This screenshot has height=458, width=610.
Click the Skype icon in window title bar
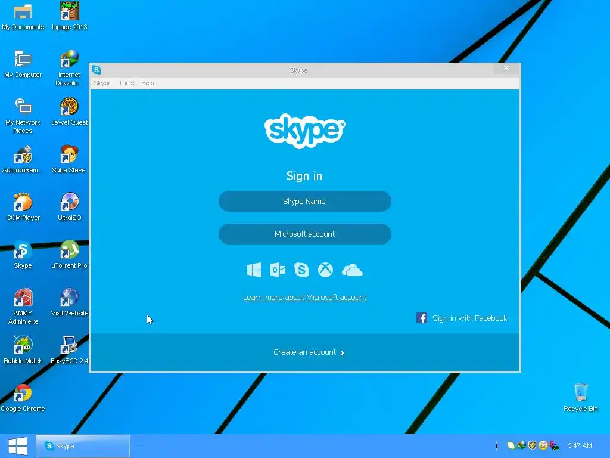[x=97, y=70]
